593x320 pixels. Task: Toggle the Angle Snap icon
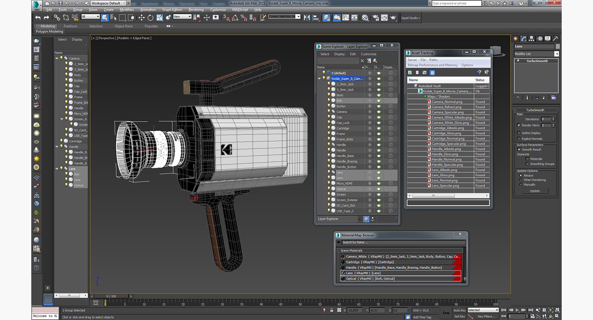[235, 18]
